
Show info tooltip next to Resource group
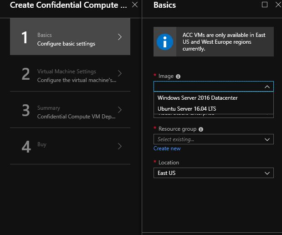(x=201, y=129)
